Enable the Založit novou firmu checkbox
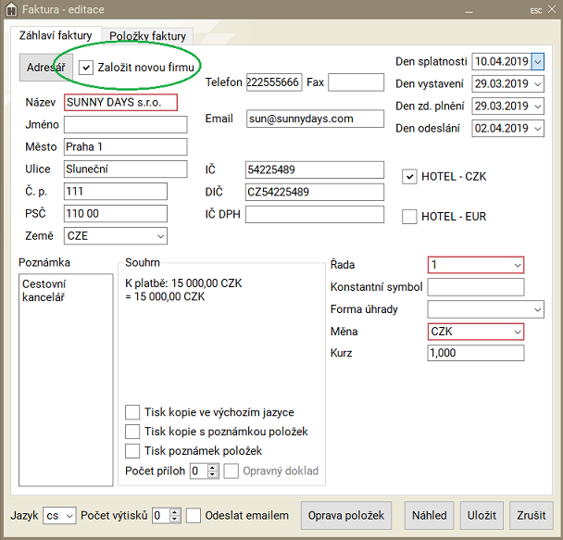The image size is (563, 540). (x=86, y=68)
